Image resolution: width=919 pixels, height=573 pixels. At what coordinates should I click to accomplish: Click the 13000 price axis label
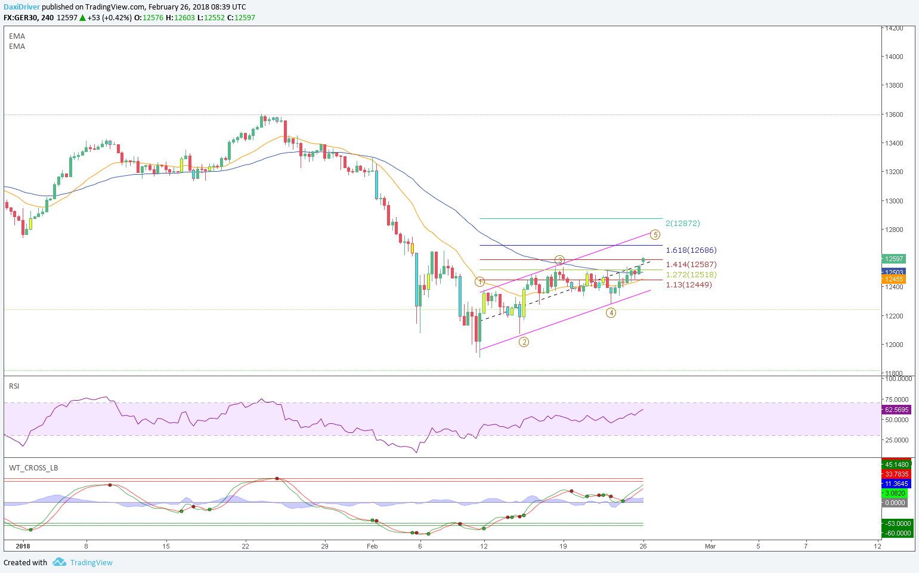coord(894,201)
